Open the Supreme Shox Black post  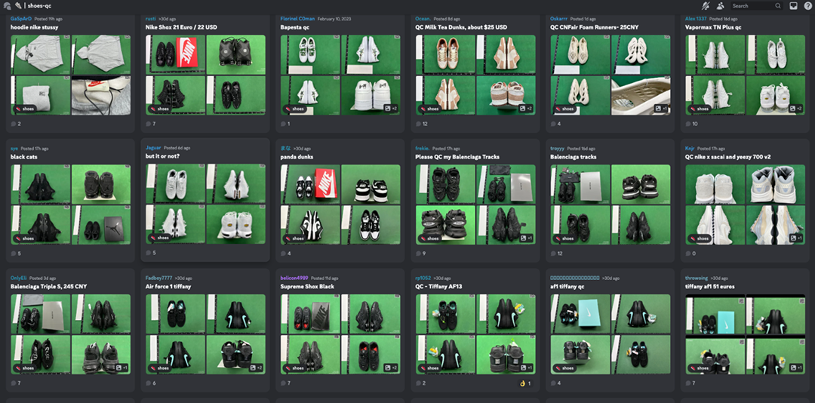point(306,287)
